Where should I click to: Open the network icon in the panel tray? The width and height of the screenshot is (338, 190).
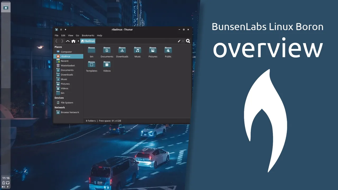tap(8, 183)
